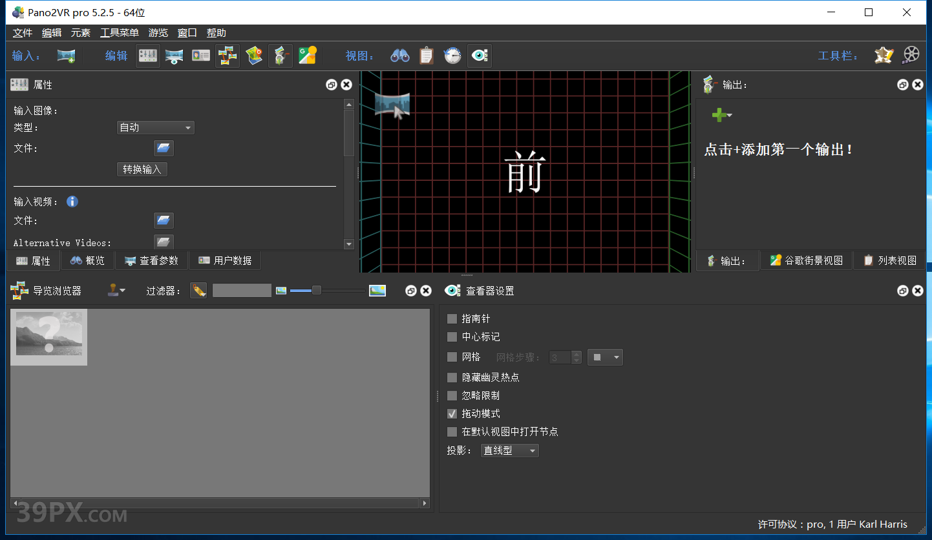Toggle the 中心标记 checkbox
The width and height of the screenshot is (932, 540).
click(452, 337)
